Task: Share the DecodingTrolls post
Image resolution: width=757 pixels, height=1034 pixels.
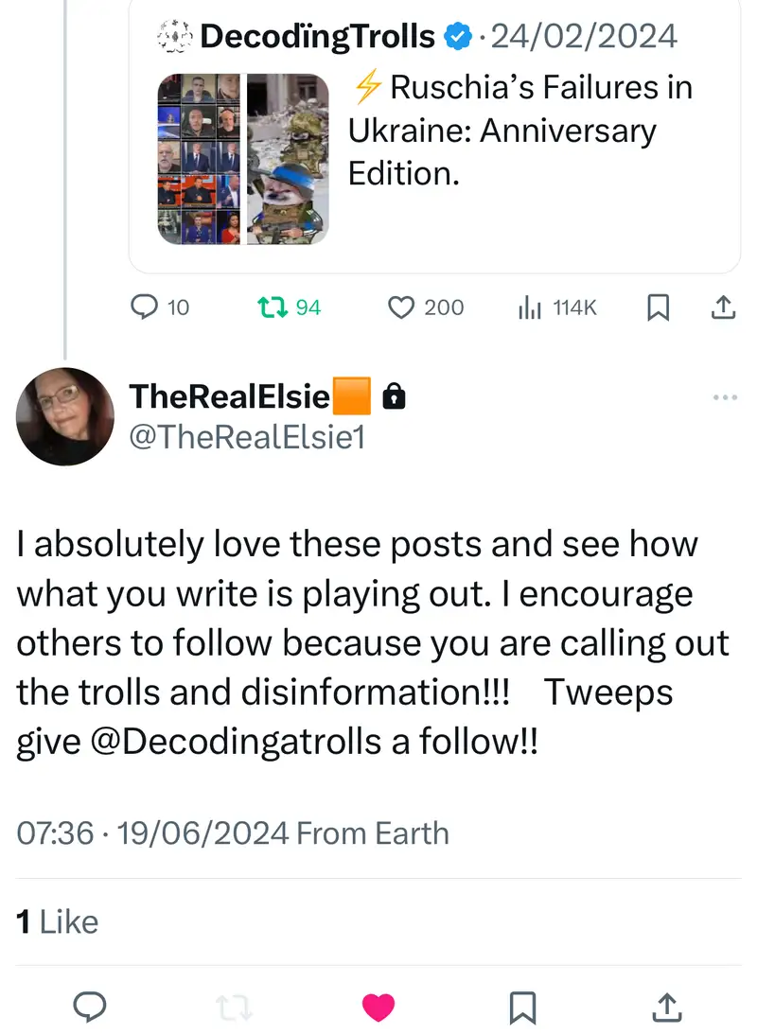Action: point(721,307)
